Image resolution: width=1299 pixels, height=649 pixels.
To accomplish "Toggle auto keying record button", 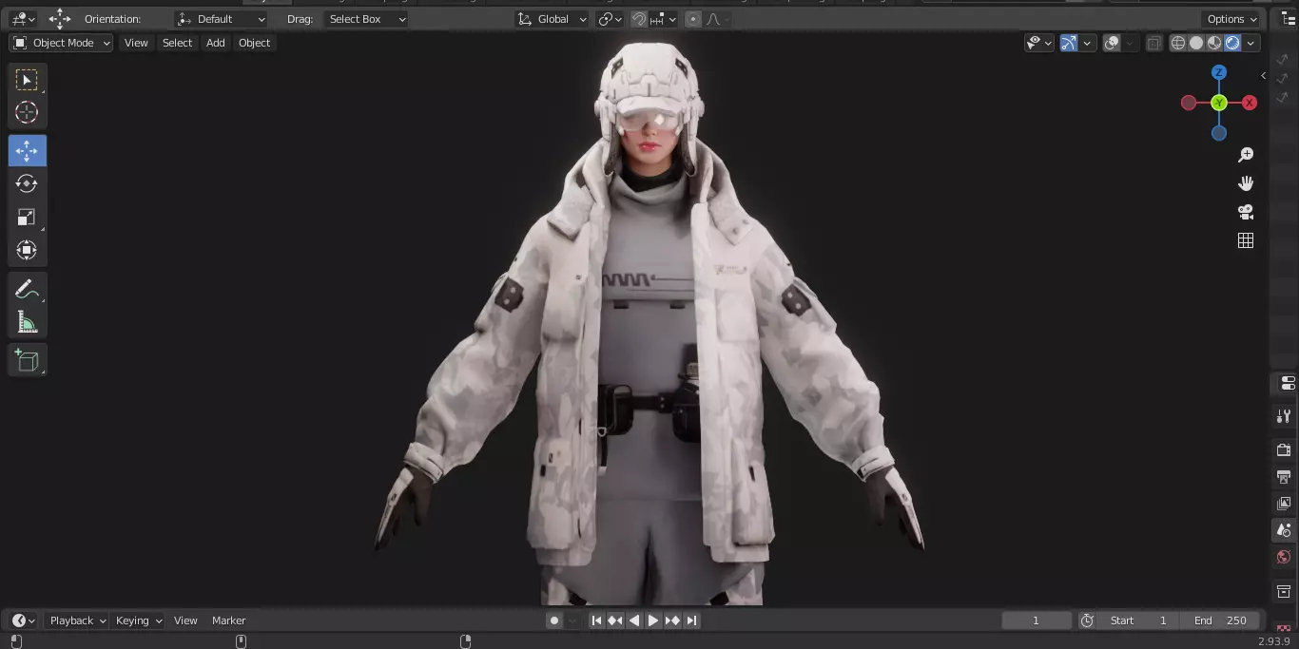I will [553, 620].
